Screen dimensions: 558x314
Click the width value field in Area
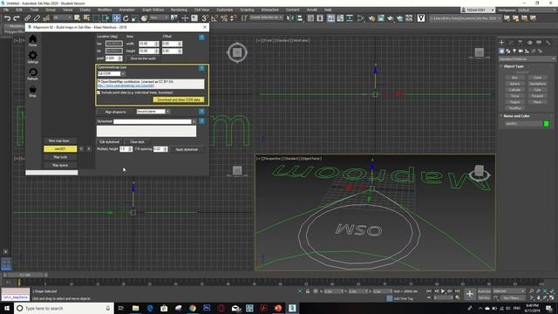[x=146, y=44]
